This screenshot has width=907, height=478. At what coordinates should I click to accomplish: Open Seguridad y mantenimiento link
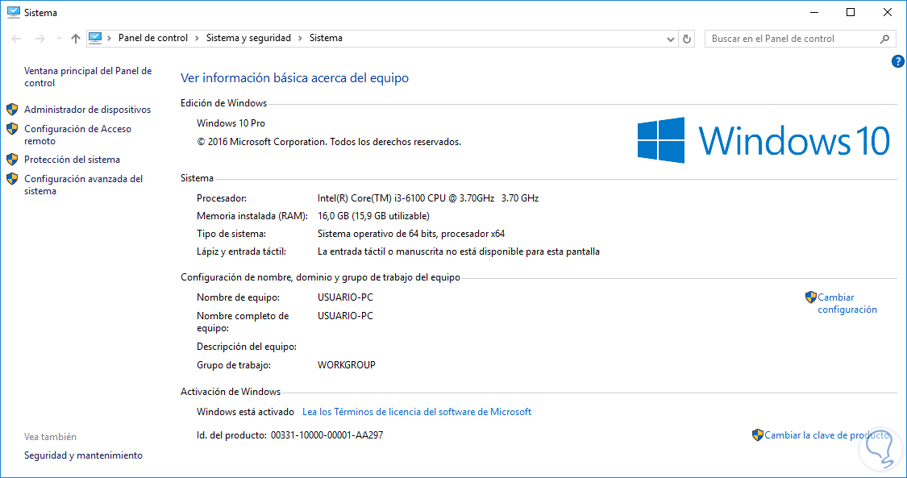pos(83,455)
